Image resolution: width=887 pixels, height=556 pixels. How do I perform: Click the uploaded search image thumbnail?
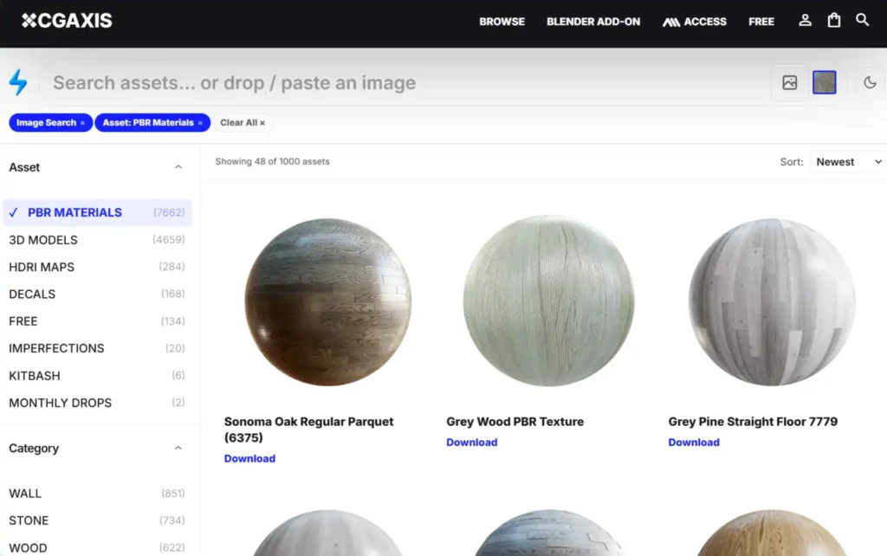coord(824,83)
